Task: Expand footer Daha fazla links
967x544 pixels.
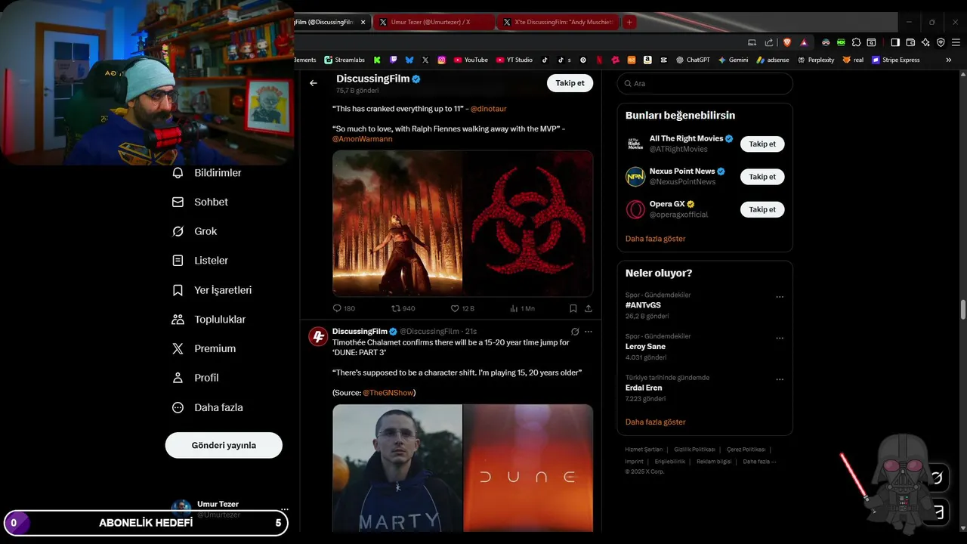Action: point(758,462)
